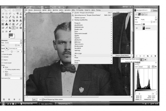Select the Heal tool

pos(17,28)
